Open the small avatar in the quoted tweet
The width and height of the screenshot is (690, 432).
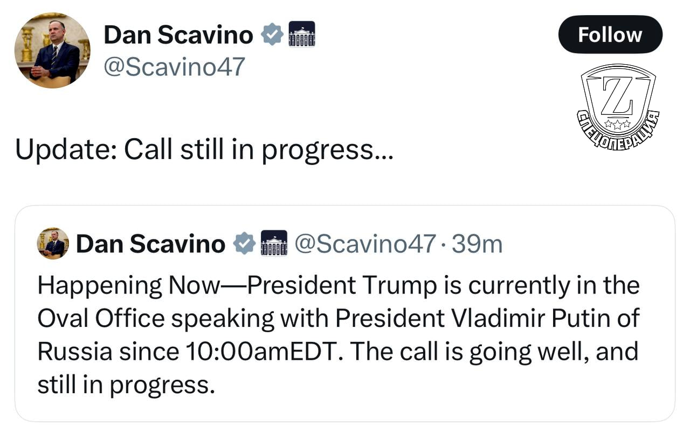[x=53, y=243]
